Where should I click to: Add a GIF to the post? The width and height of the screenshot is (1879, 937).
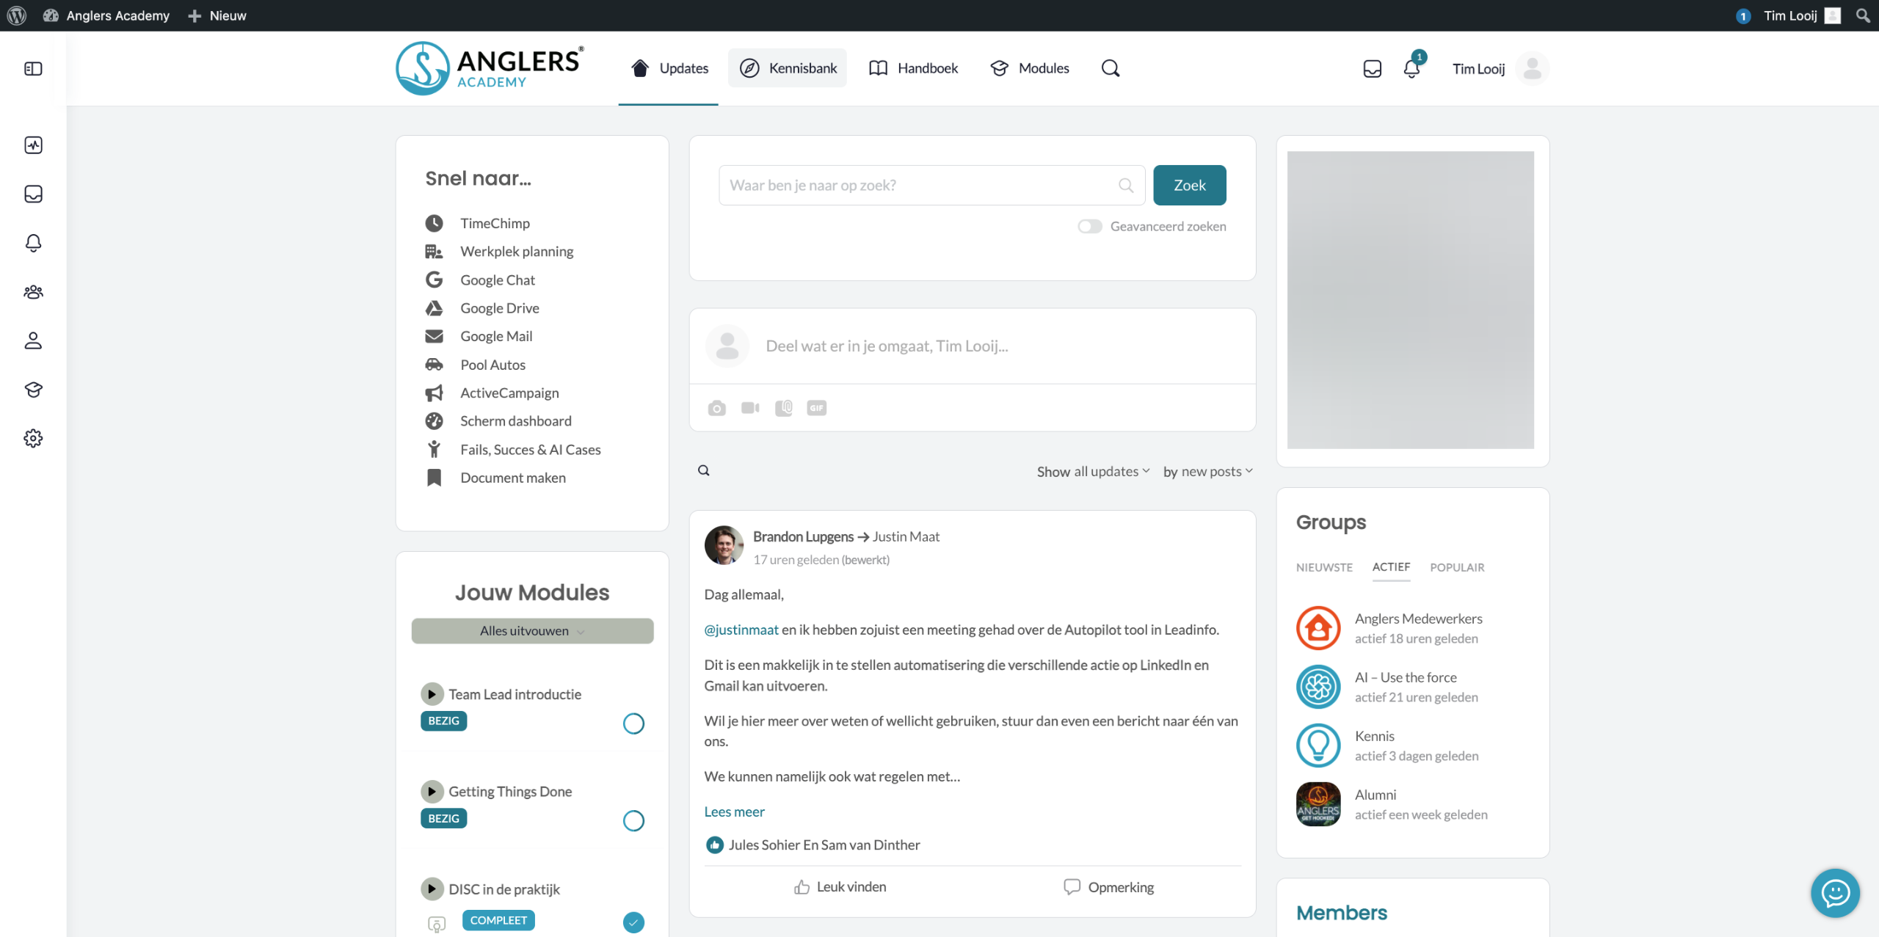816,408
